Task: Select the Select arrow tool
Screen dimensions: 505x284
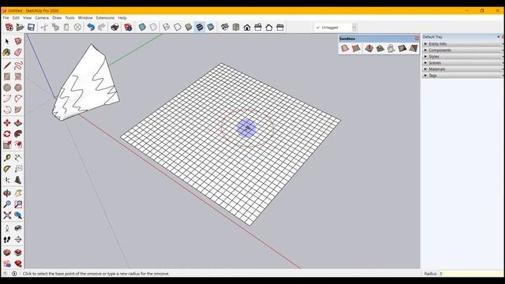Action: click(7, 41)
